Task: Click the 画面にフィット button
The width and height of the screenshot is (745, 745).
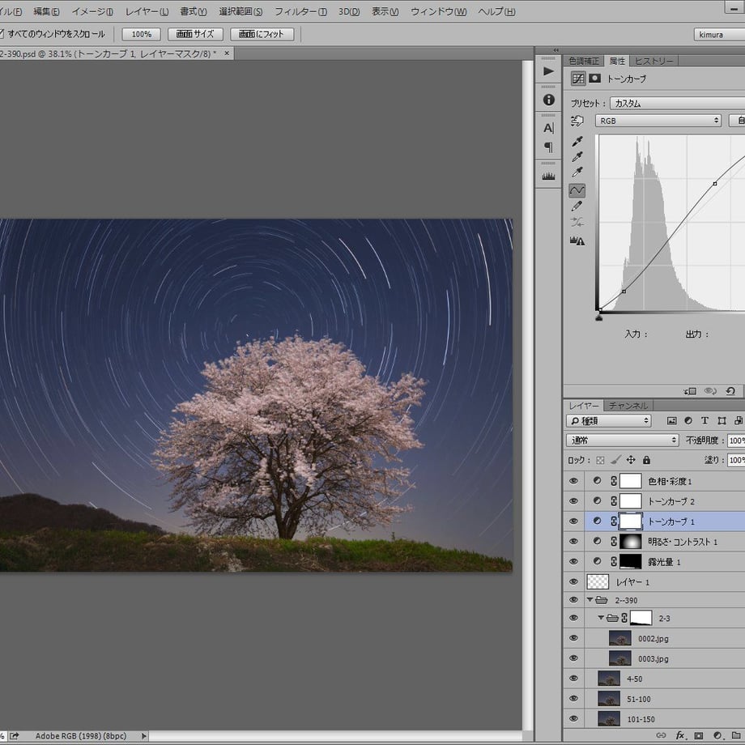Action: click(x=262, y=34)
